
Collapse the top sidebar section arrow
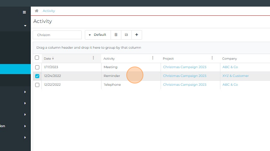25,26
